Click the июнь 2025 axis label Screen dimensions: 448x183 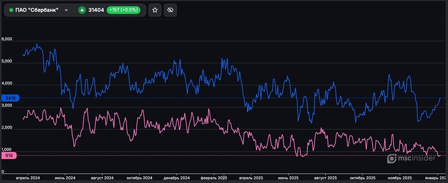[x=287, y=178]
